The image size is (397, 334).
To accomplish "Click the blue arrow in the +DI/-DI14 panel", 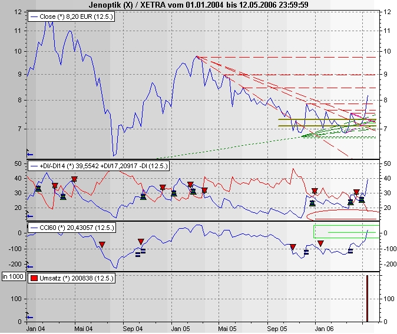I will [x=30, y=216].
